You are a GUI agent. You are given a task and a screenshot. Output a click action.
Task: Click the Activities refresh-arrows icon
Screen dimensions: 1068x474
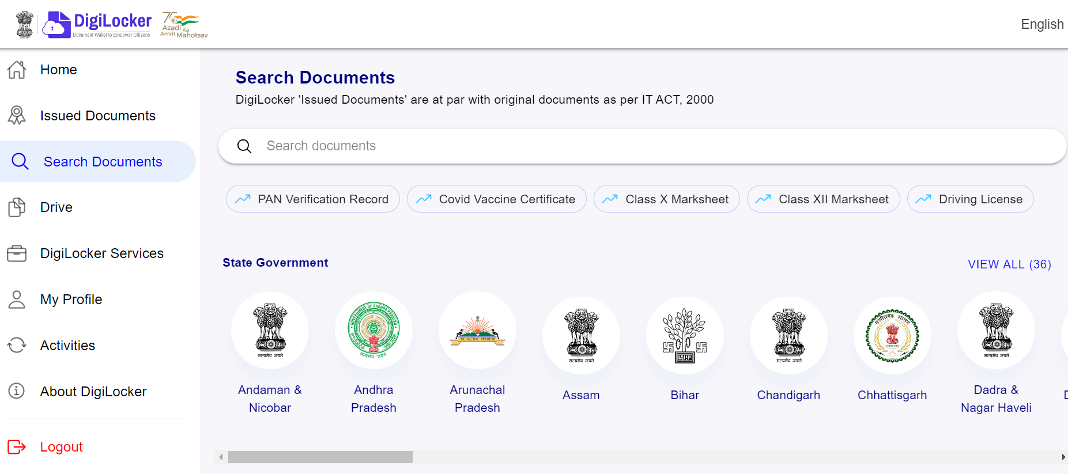tap(17, 345)
